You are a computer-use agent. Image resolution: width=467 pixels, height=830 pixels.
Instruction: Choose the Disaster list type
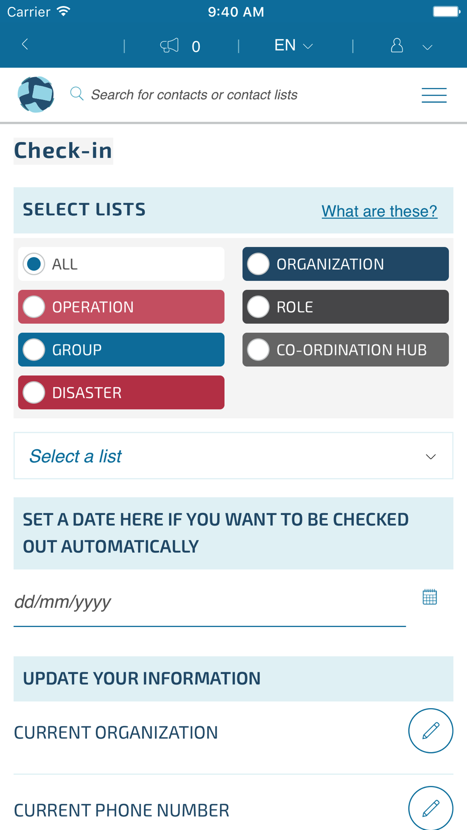[x=34, y=393]
